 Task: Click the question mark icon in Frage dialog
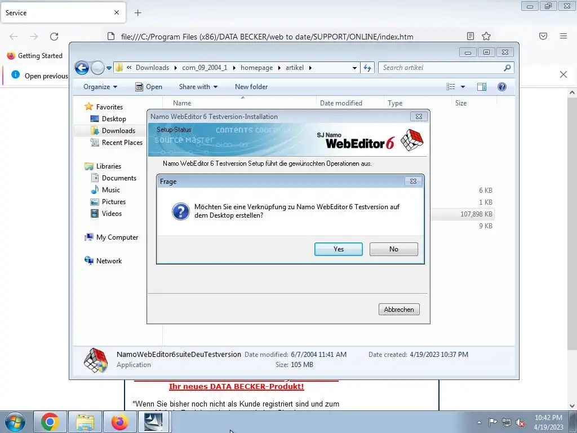click(181, 212)
